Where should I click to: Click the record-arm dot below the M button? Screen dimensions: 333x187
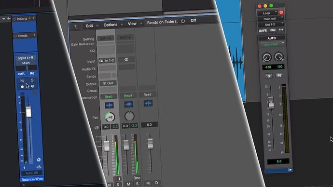click(22, 87)
